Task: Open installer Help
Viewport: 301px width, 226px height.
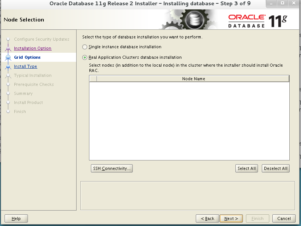Action: pyautogui.click(x=16, y=218)
